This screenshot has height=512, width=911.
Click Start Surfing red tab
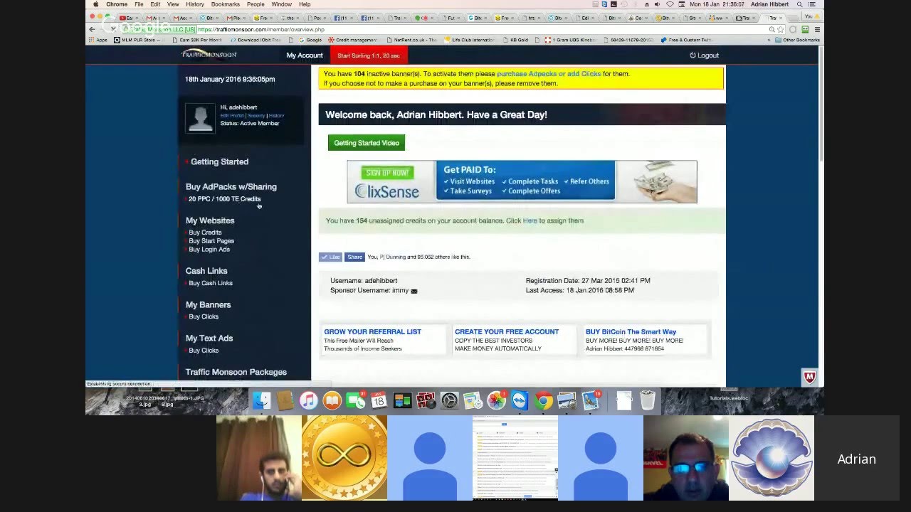tap(369, 55)
